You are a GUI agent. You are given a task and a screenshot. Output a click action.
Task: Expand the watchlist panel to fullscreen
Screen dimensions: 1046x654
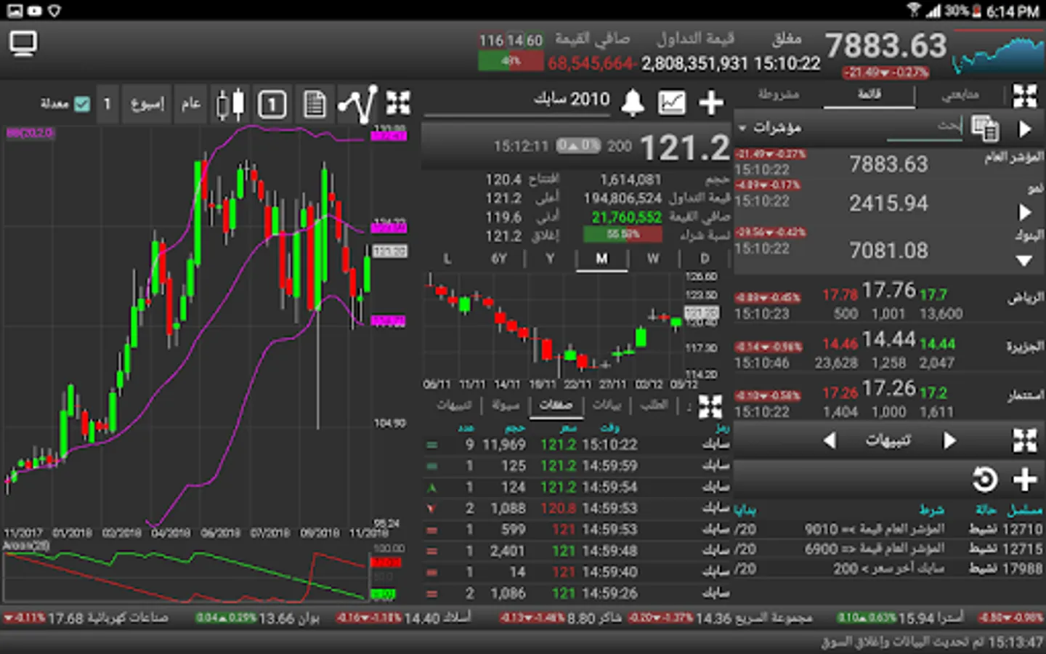tap(1025, 96)
